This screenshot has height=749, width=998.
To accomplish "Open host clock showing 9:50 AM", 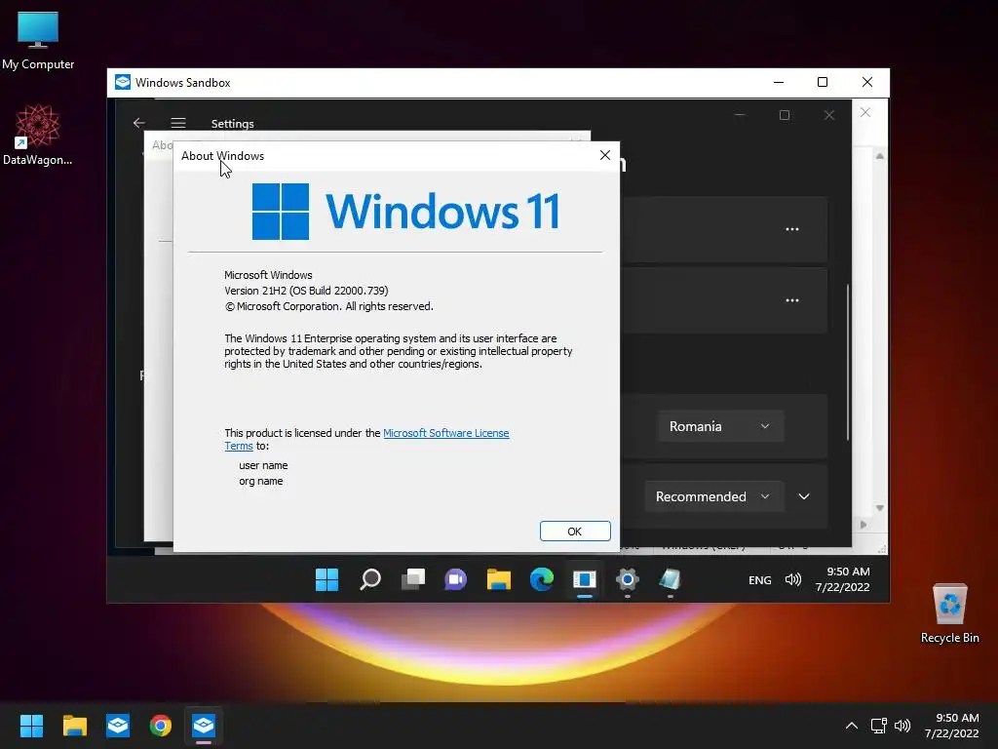I will click(951, 726).
